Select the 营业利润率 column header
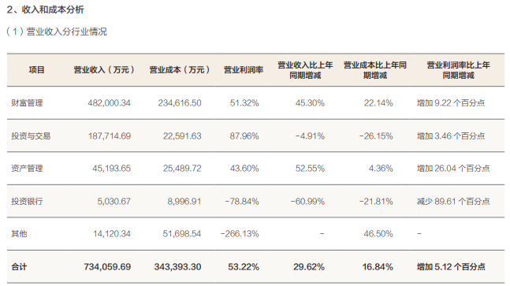The height and width of the screenshot is (286, 510). pos(244,70)
